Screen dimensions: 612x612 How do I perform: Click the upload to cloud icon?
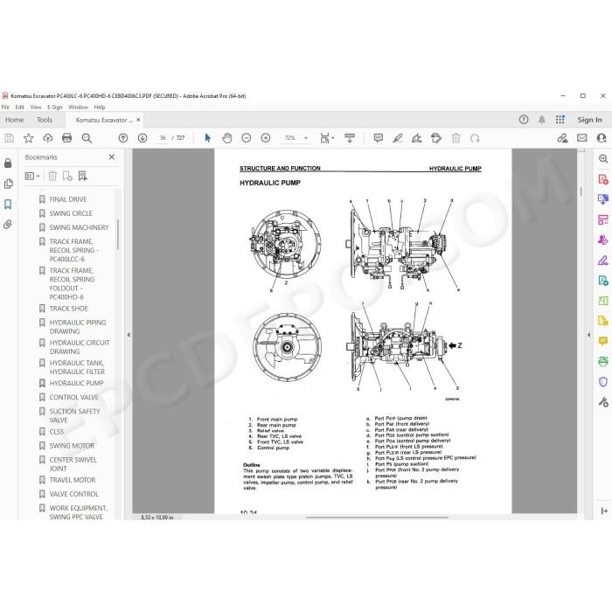[47, 138]
